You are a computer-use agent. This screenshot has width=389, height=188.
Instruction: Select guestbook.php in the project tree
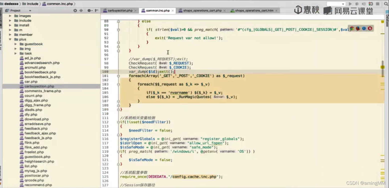(x=37, y=157)
